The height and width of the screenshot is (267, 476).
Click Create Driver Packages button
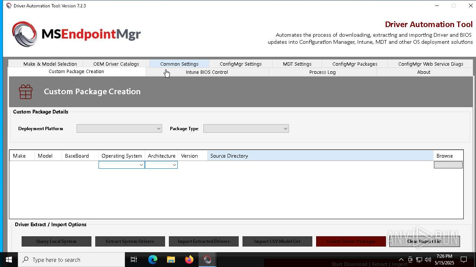[351, 241]
